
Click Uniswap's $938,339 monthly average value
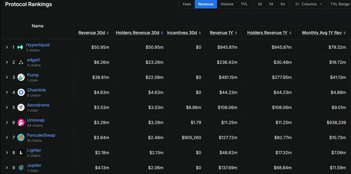click(x=336, y=122)
